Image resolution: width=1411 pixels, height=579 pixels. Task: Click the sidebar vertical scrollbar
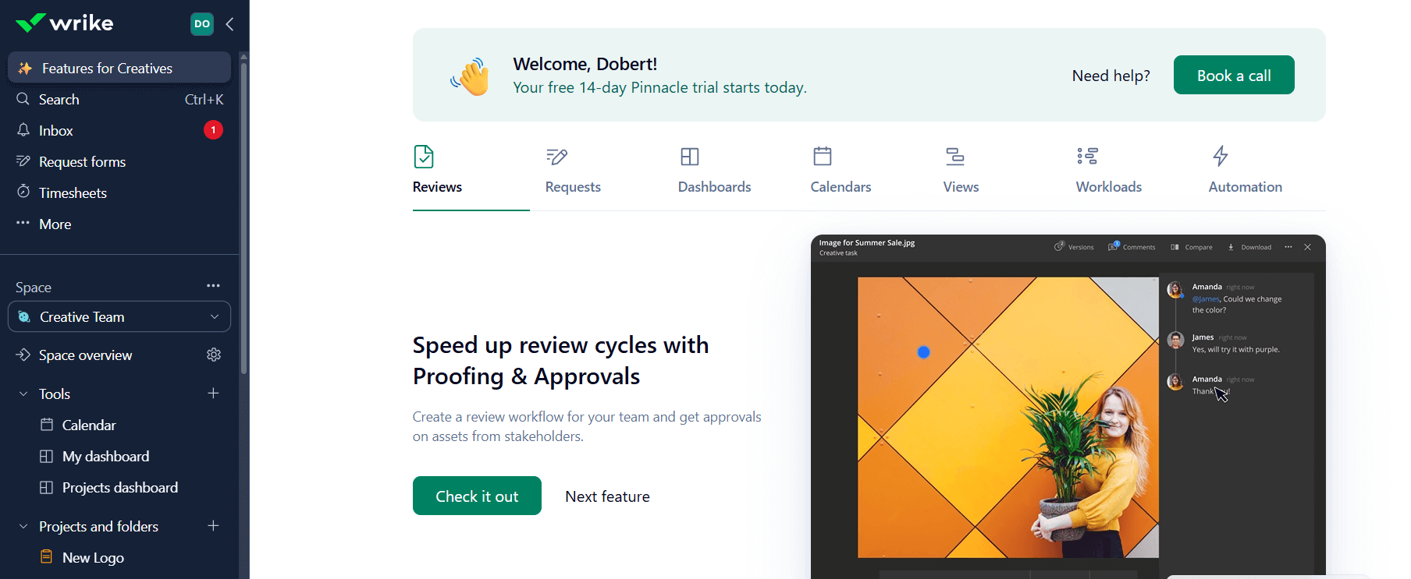pos(243,218)
